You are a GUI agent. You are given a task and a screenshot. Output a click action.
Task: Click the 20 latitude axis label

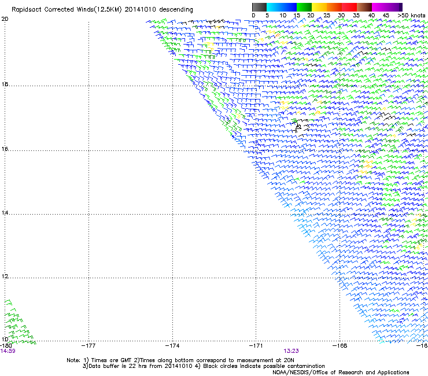click(5, 19)
